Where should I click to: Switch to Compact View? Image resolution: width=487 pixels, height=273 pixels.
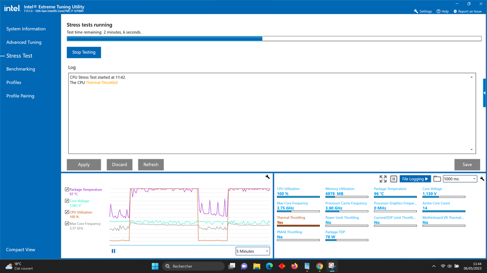(20, 250)
